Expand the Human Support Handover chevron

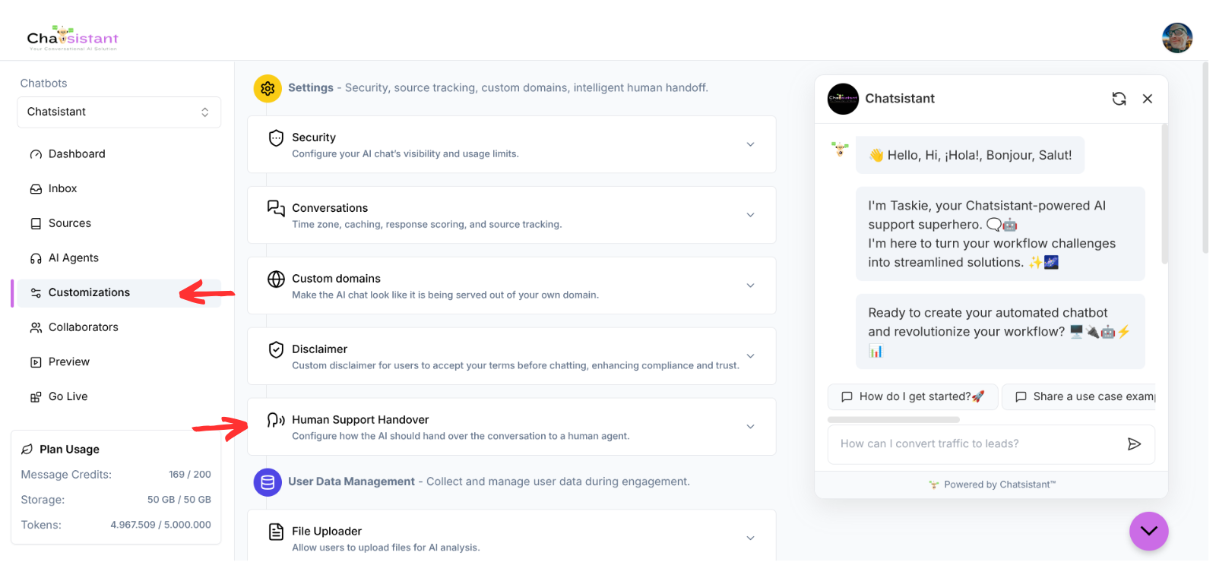click(750, 427)
